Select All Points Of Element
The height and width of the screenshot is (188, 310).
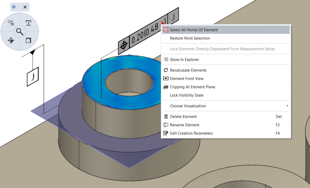(x=194, y=30)
